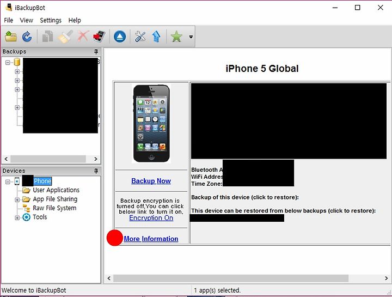Open the Help menu

[75, 20]
